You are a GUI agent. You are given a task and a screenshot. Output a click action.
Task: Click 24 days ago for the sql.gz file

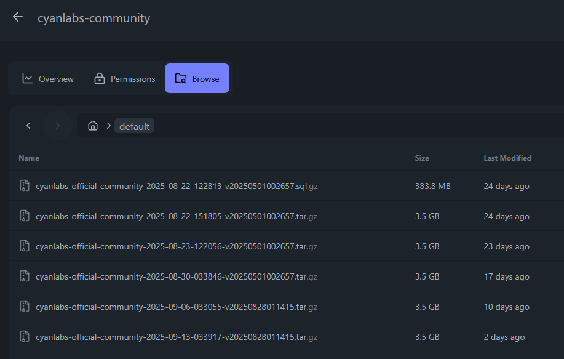click(506, 186)
